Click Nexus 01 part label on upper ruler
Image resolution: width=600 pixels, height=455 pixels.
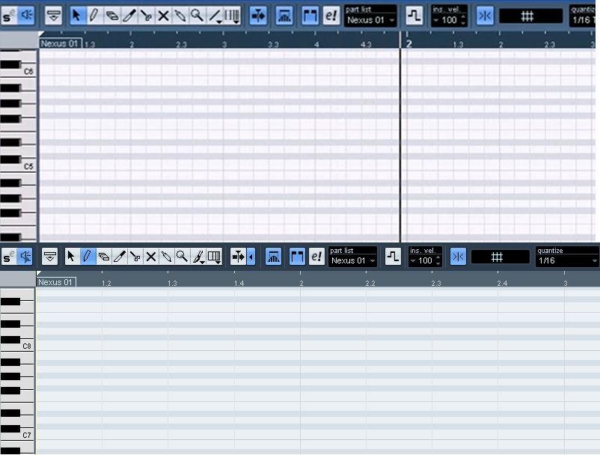pos(59,43)
